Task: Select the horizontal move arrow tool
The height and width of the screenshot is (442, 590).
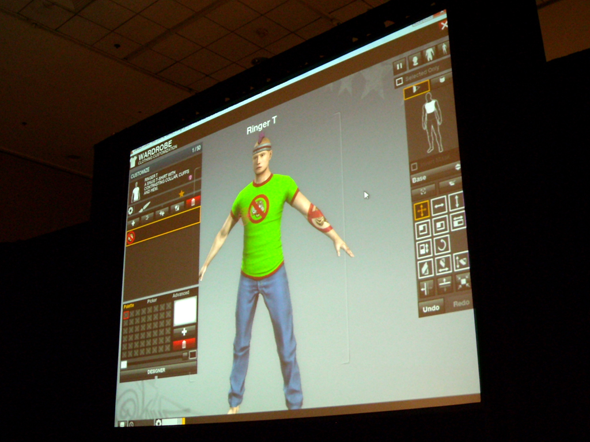Action: click(x=439, y=206)
